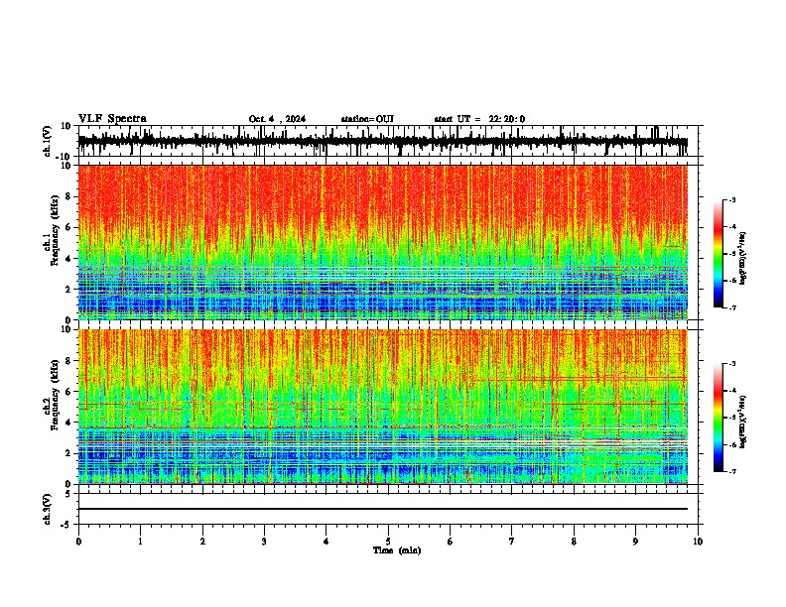The image size is (786, 607).
Task: Click the "ch.1(V)" waveform axis label
Action: tap(47, 141)
